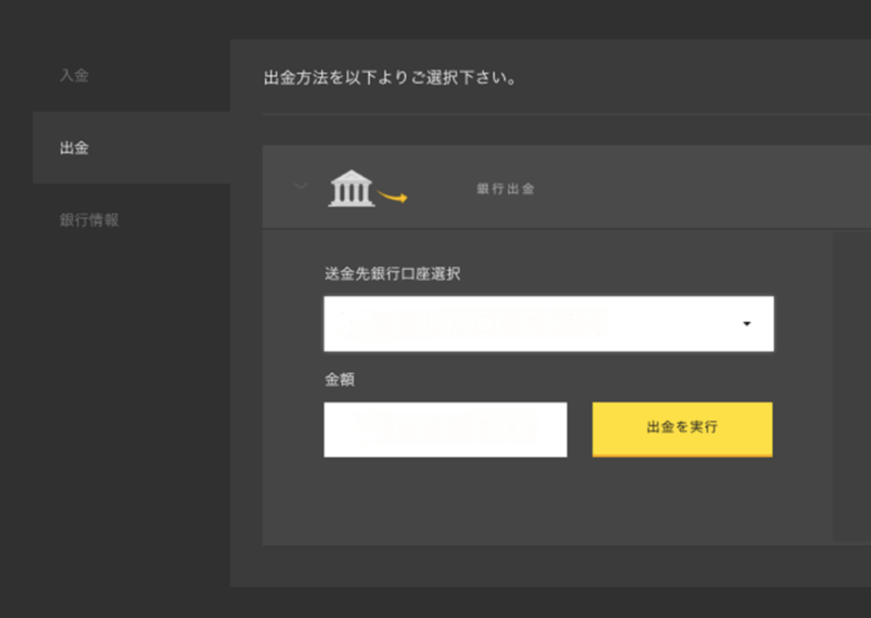The image size is (871, 618).
Task: Click the 出金方法を以下よりご選択下さい heading
Action: coord(388,78)
